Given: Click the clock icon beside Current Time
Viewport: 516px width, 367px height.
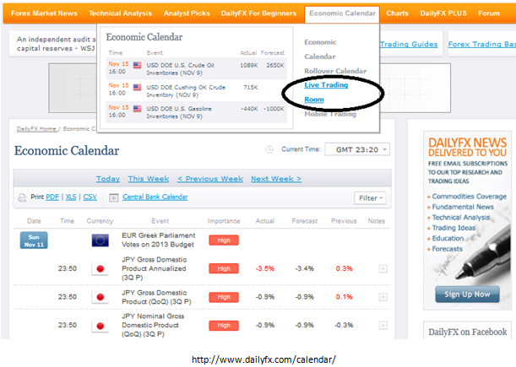Looking at the screenshot, I should coord(269,149).
